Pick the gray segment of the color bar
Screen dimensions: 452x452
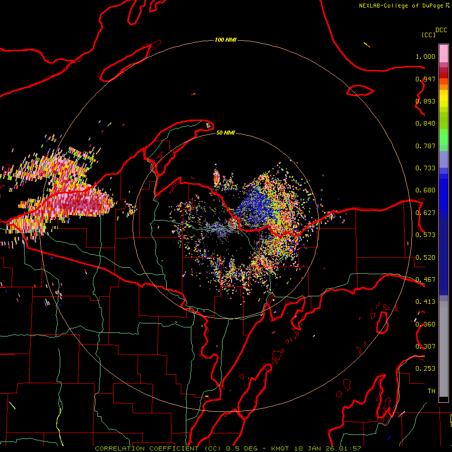point(443,349)
